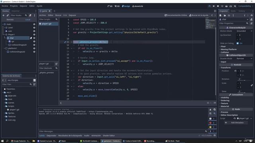Click the script editor minimap
Viewport: 255px width, 143px height.
(210, 24)
